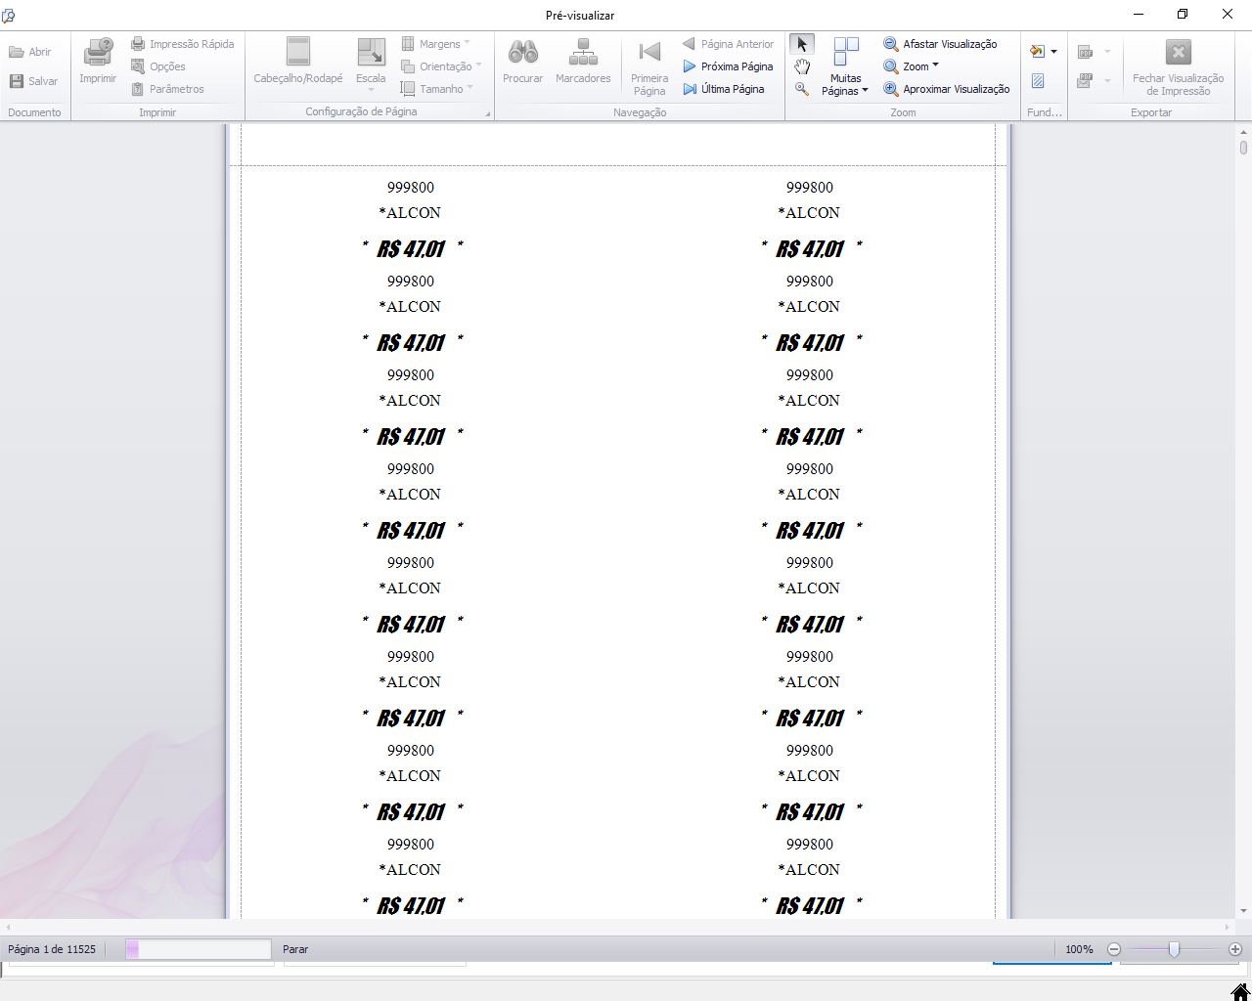1252x1001 pixels.
Task: Show the Marcadores bookmarks panel
Action: tap(583, 61)
